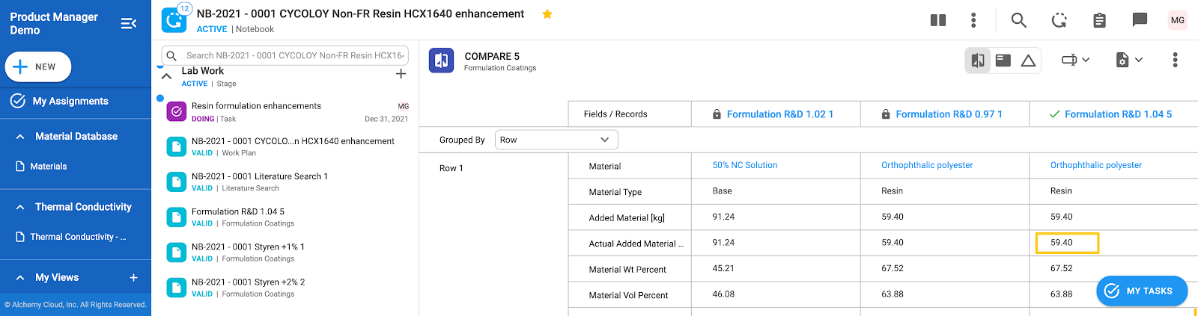Open the document settings dropdown
The width and height of the screenshot is (1198, 316).
coord(1129,60)
